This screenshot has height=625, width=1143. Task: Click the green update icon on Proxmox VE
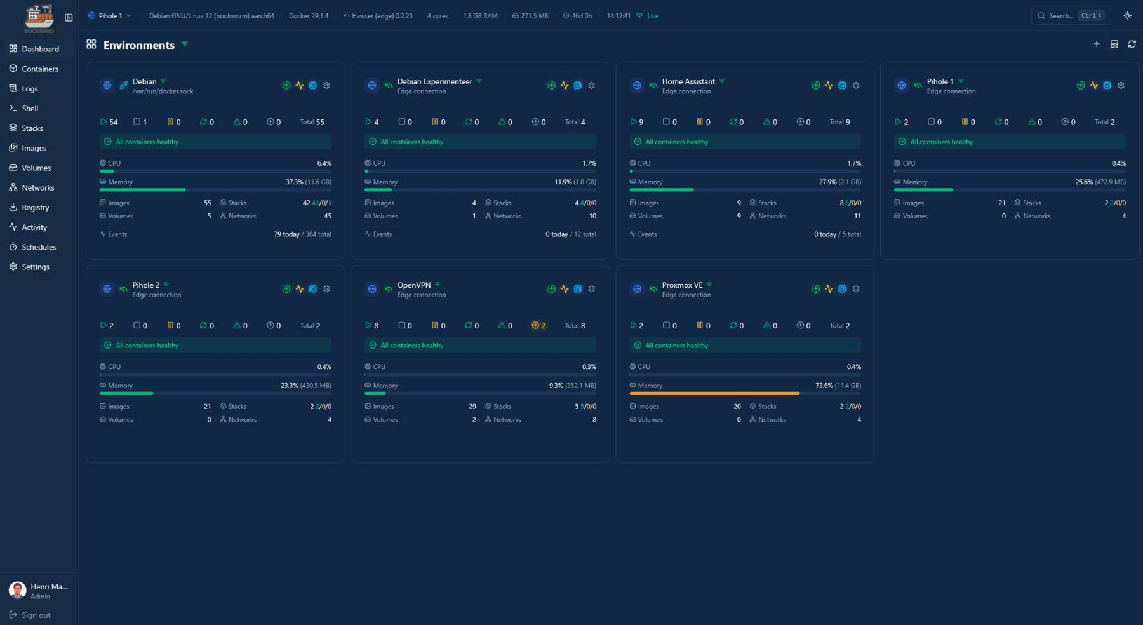(815, 289)
